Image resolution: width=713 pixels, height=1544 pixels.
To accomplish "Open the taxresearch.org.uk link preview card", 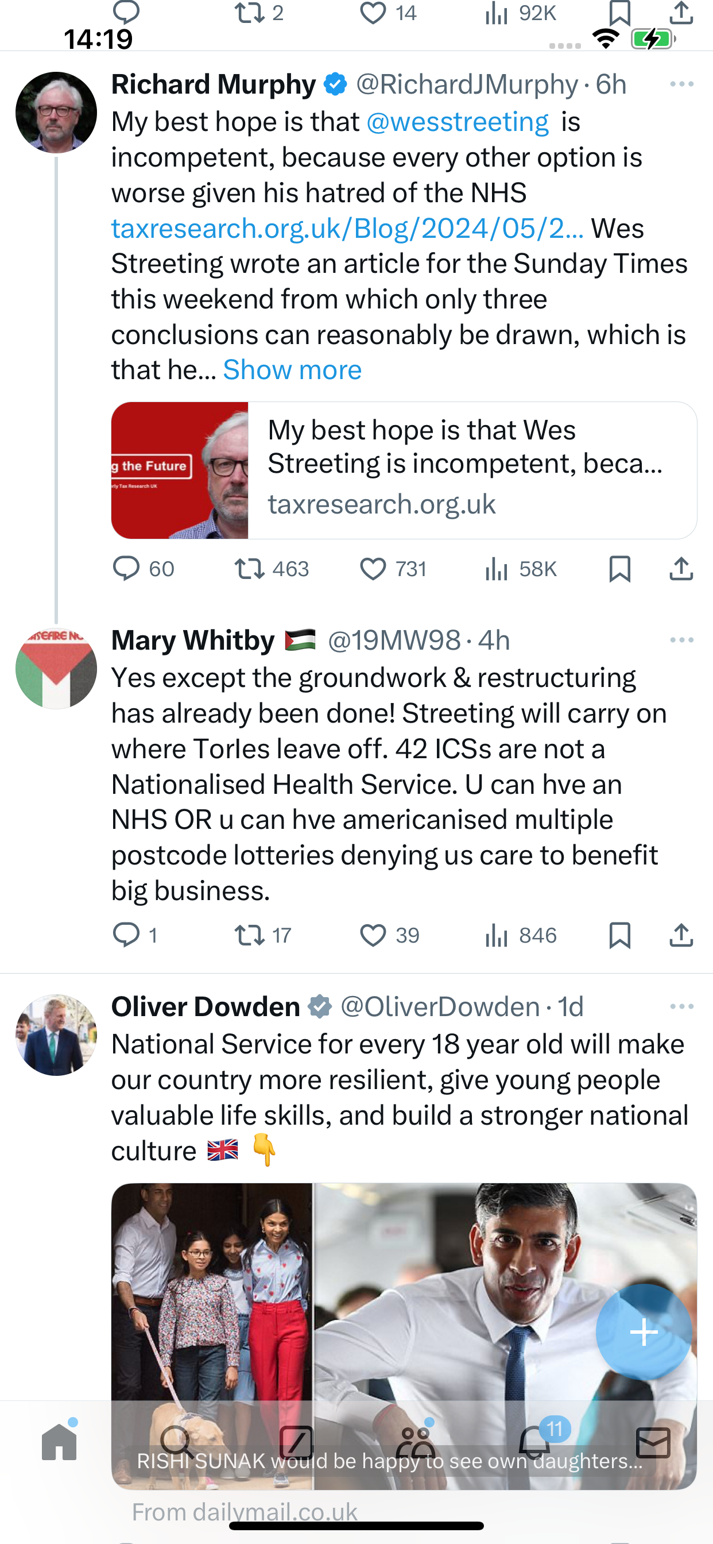I will click(x=404, y=470).
